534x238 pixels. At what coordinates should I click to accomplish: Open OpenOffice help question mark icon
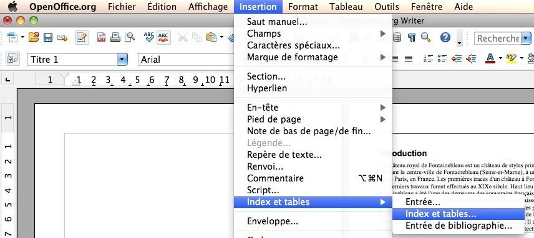coord(445,37)
